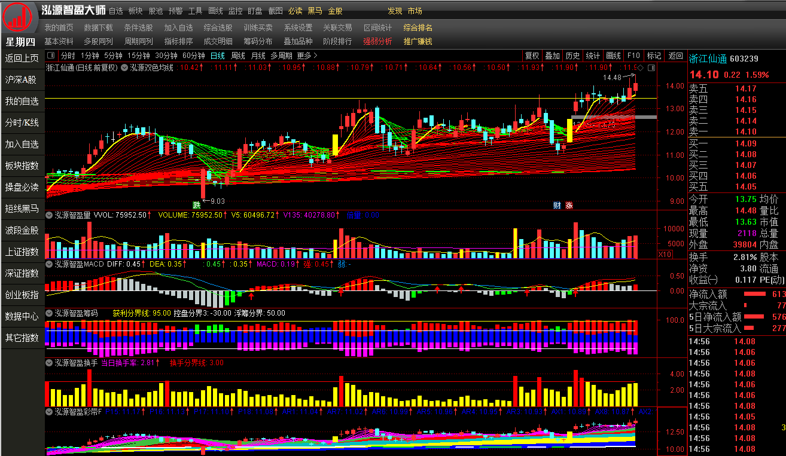786x456 pixels.
Task: Open the dropdown beside 泓源智盈筹码
Action: click(x=50, y=313)
